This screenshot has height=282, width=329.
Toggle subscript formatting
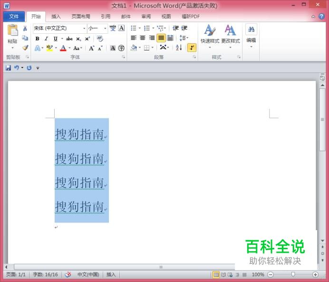tap(78, 39)
